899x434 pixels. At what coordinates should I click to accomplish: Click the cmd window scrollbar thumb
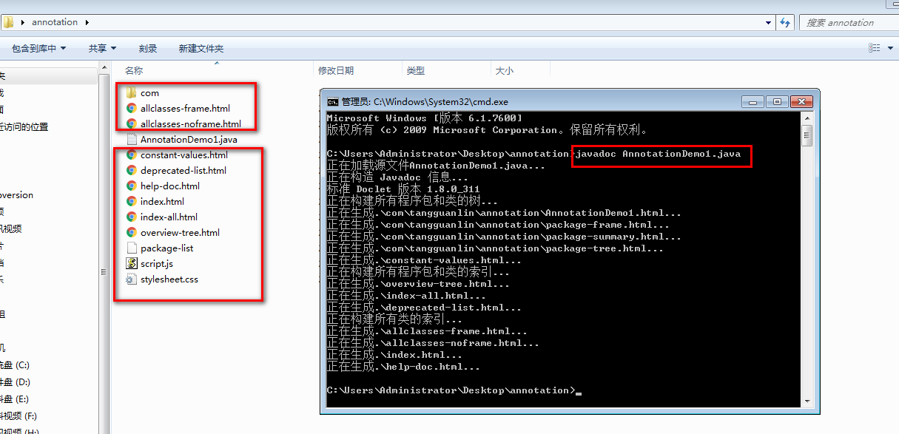point(807,136)
